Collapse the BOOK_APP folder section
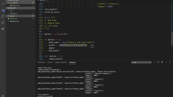The height and width of the screenshot is (97, 173). tap(12, 8)
